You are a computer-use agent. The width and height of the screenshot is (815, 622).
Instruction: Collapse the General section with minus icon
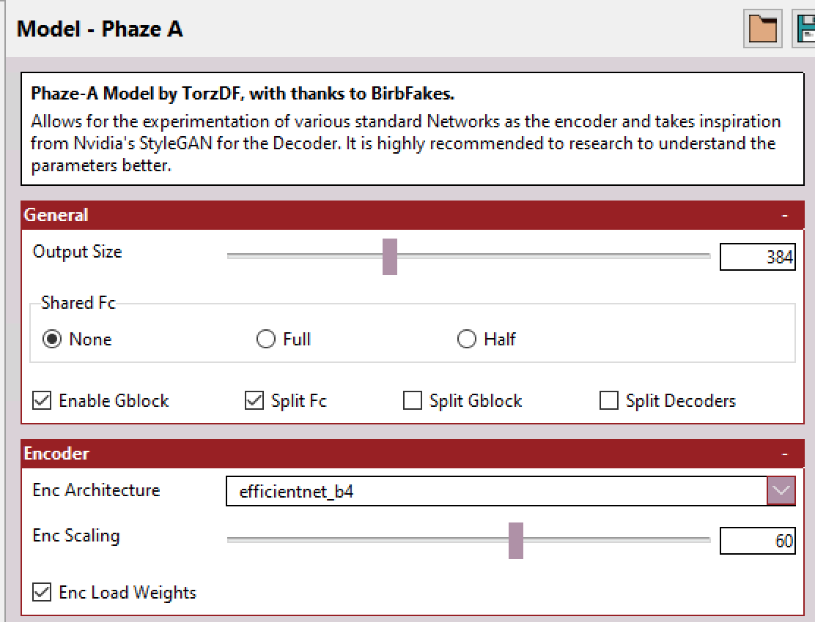click(x=785, y=215)
